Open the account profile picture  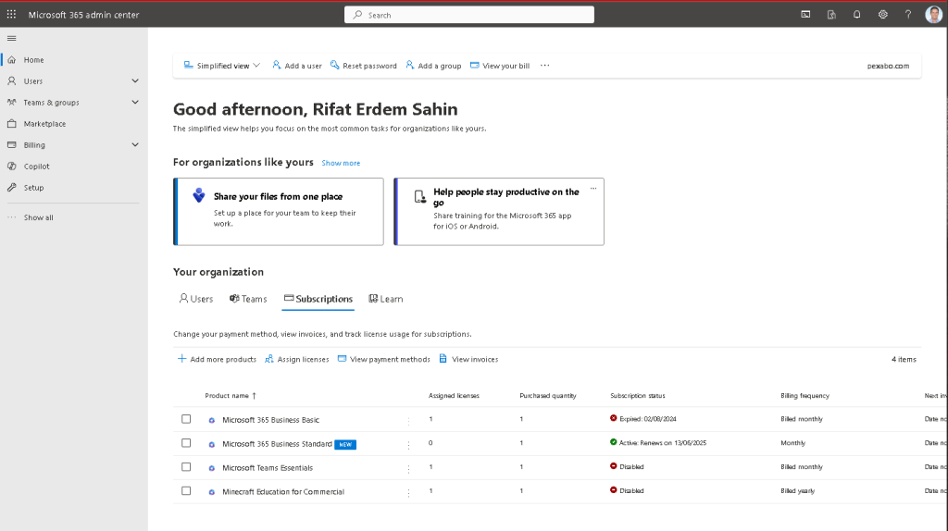pos(934,14)
